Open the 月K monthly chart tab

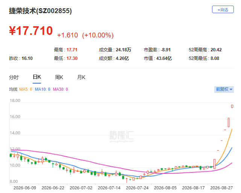tap(81, 77)
